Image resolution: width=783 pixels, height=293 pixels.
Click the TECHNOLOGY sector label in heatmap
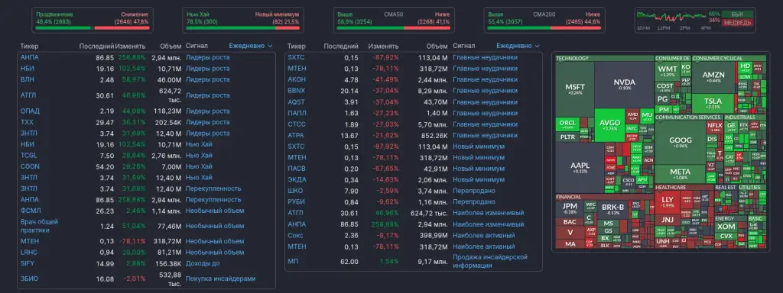[x=572, y=58]
